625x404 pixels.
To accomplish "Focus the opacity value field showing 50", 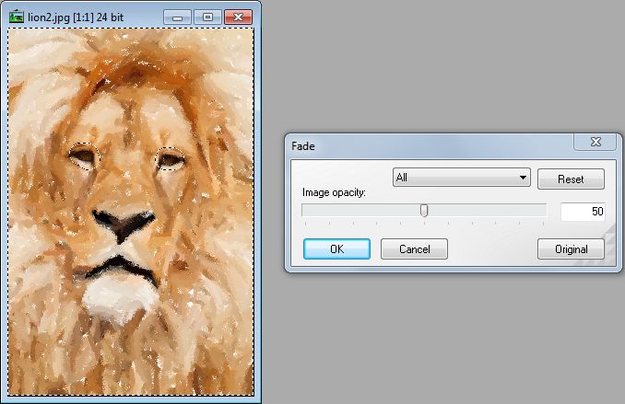I will point(583,212).
